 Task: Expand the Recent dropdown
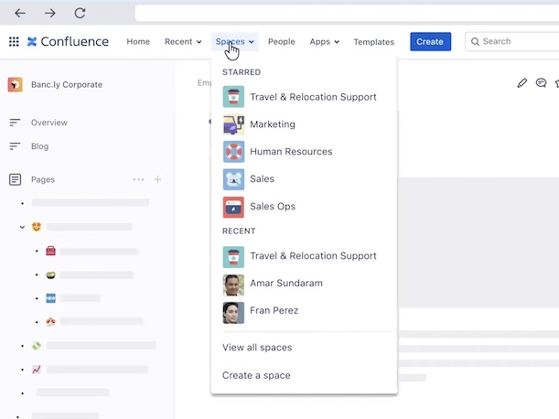[183, 41]
